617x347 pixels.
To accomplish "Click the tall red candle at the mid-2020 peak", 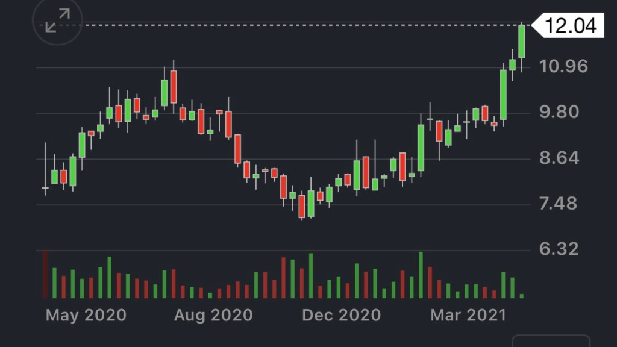I will coord(174,87).
